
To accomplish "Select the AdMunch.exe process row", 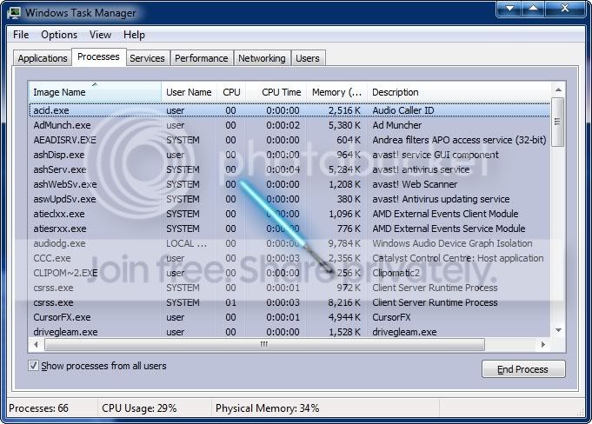I will (x=289, y=125).
